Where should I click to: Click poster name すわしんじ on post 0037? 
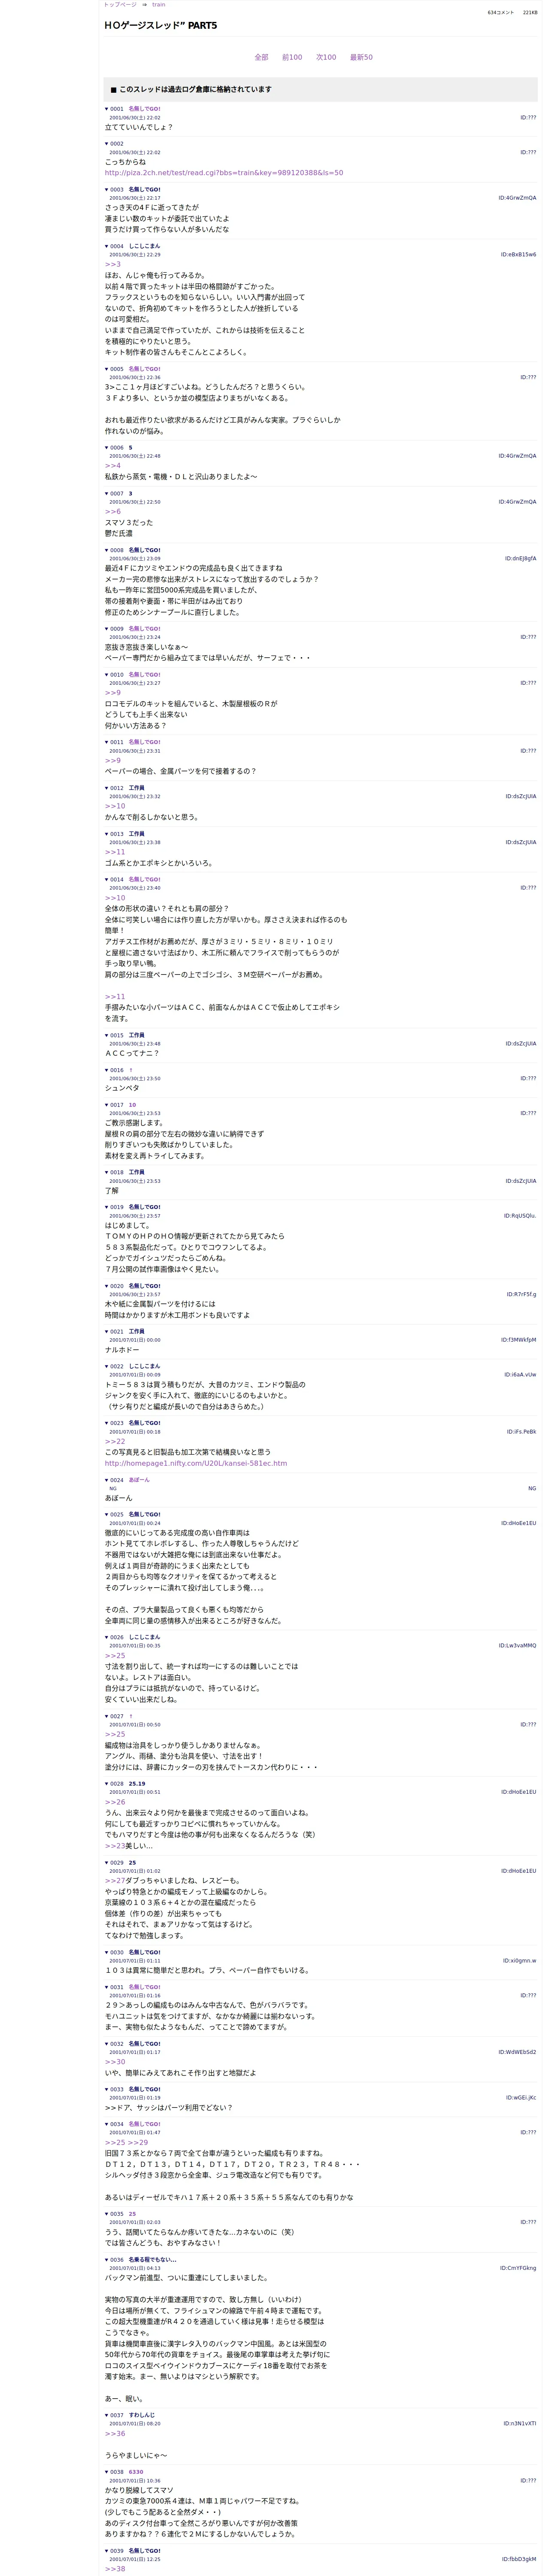click(141, 2415)
